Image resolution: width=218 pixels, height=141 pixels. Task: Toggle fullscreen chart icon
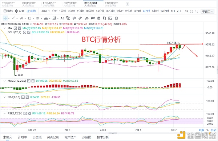tap(192, 11)
